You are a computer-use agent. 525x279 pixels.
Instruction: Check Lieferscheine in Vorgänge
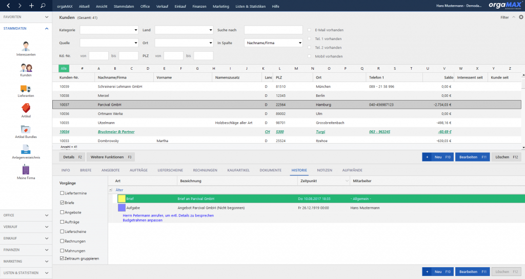(62, 231)
